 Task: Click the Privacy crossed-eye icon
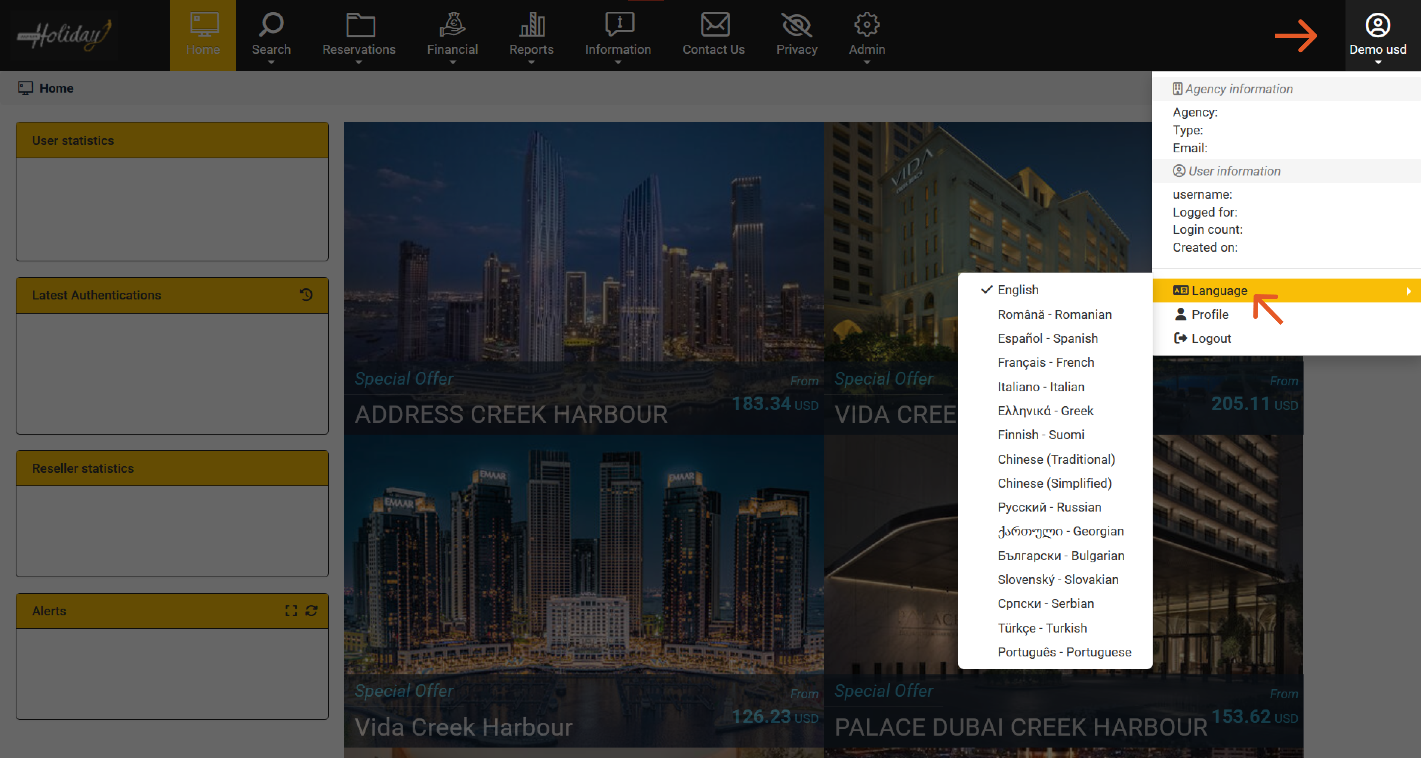click(x=796, y=25)
